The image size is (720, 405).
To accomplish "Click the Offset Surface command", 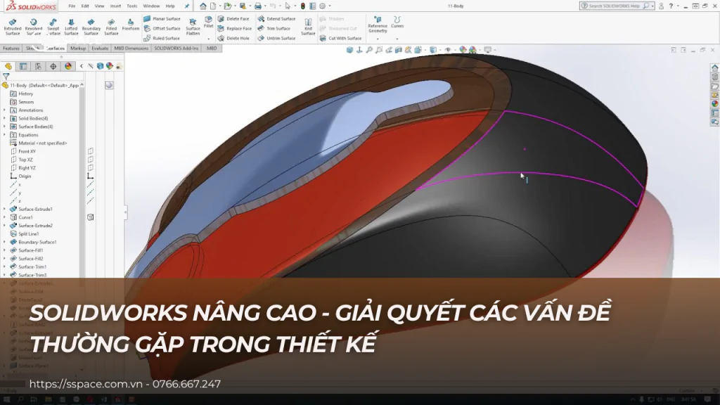I will coord(162,28).
